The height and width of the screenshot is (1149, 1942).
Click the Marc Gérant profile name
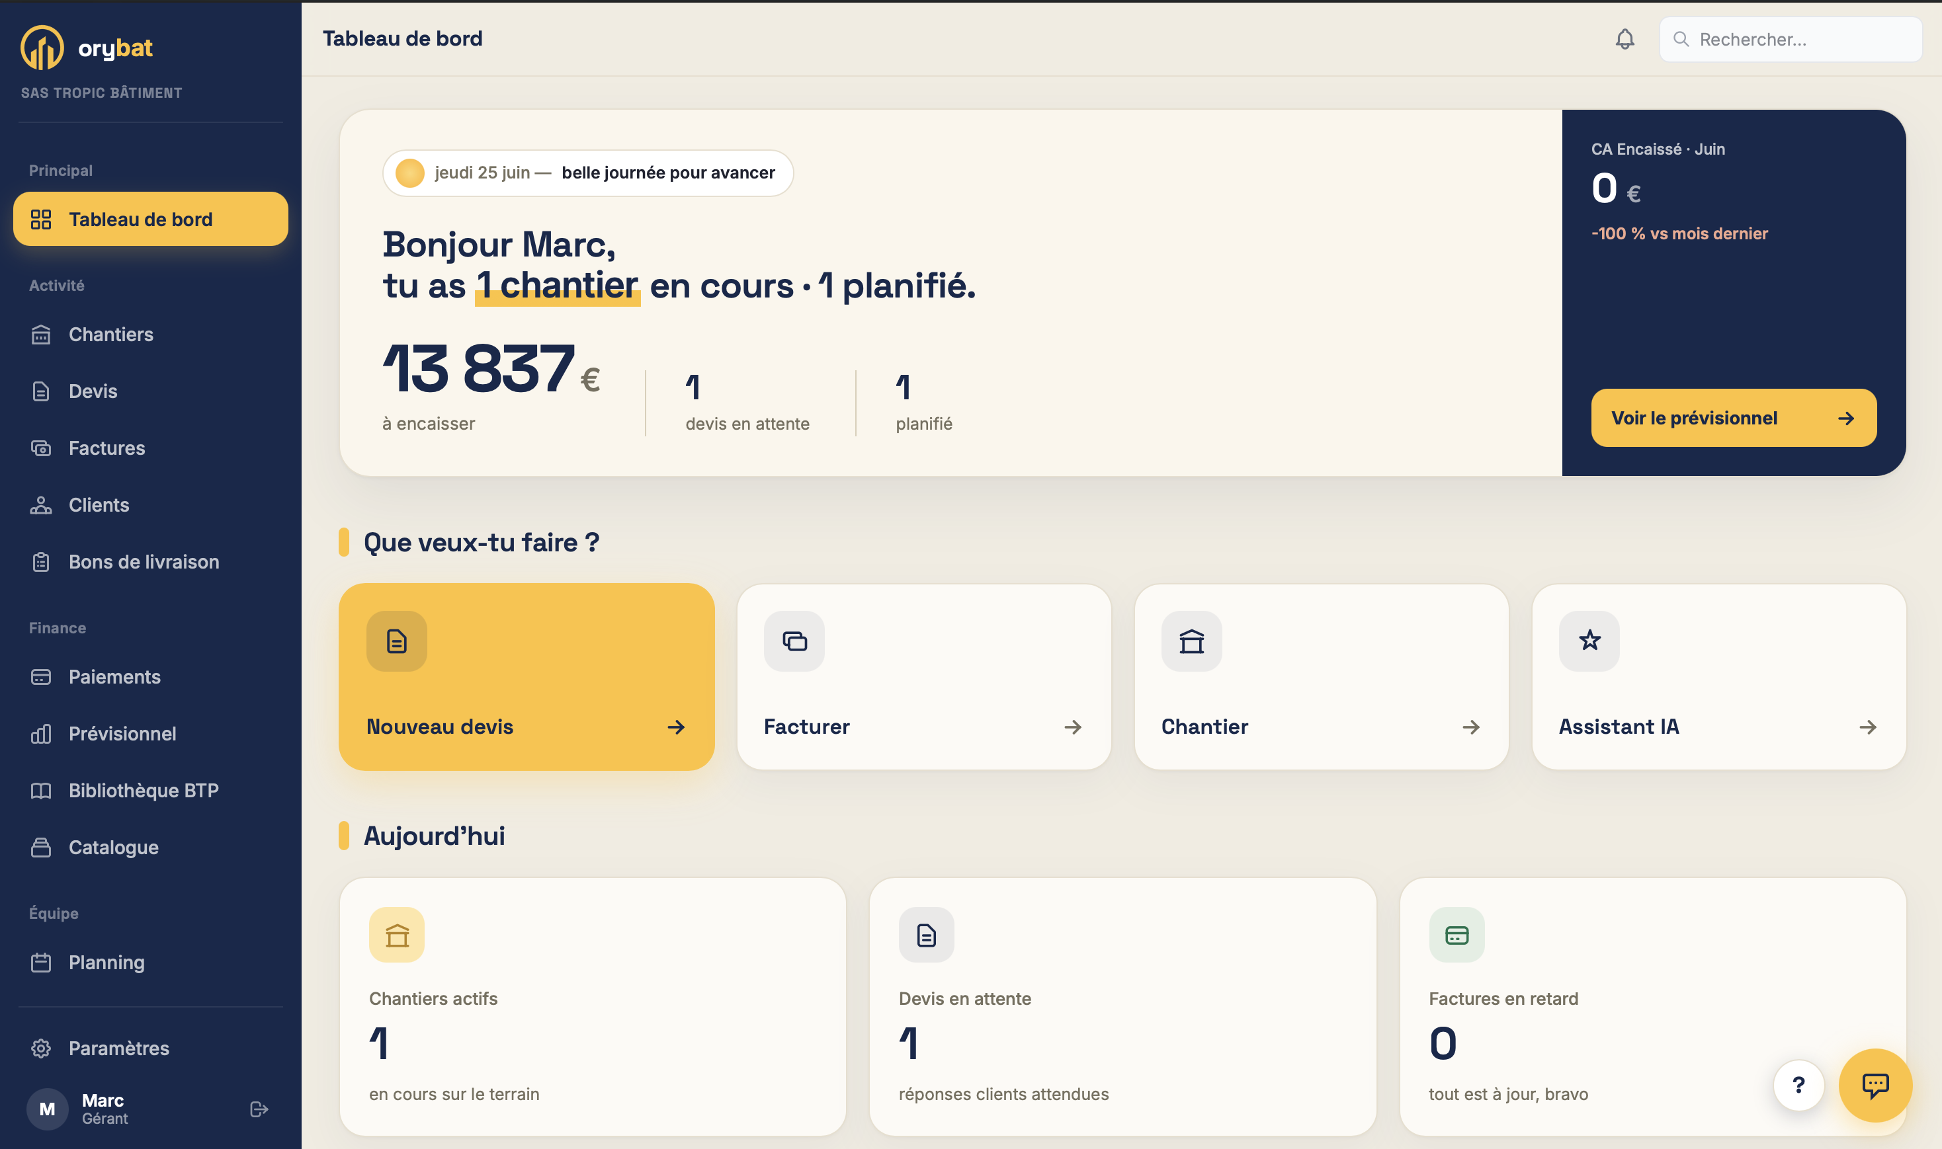point(105,1109)
